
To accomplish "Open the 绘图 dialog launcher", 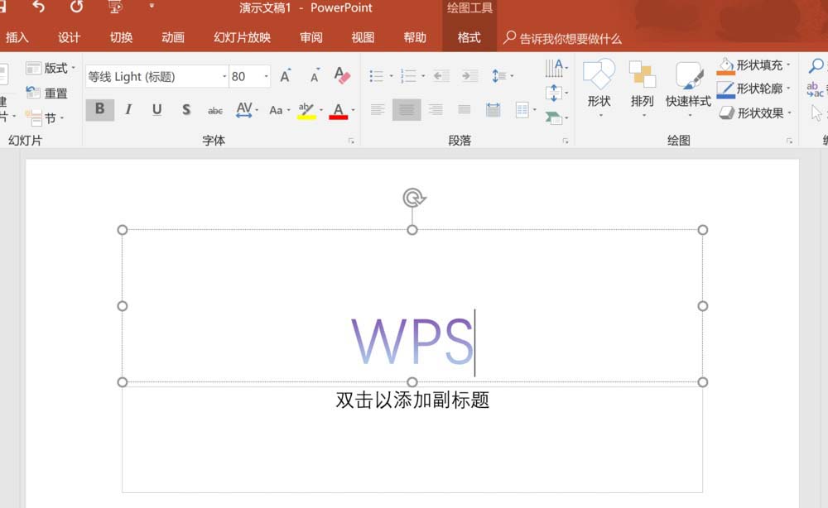I will tap(789, 141).
